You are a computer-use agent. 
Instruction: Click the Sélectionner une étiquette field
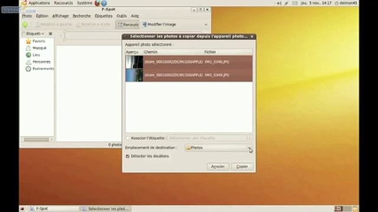(209, 138)
